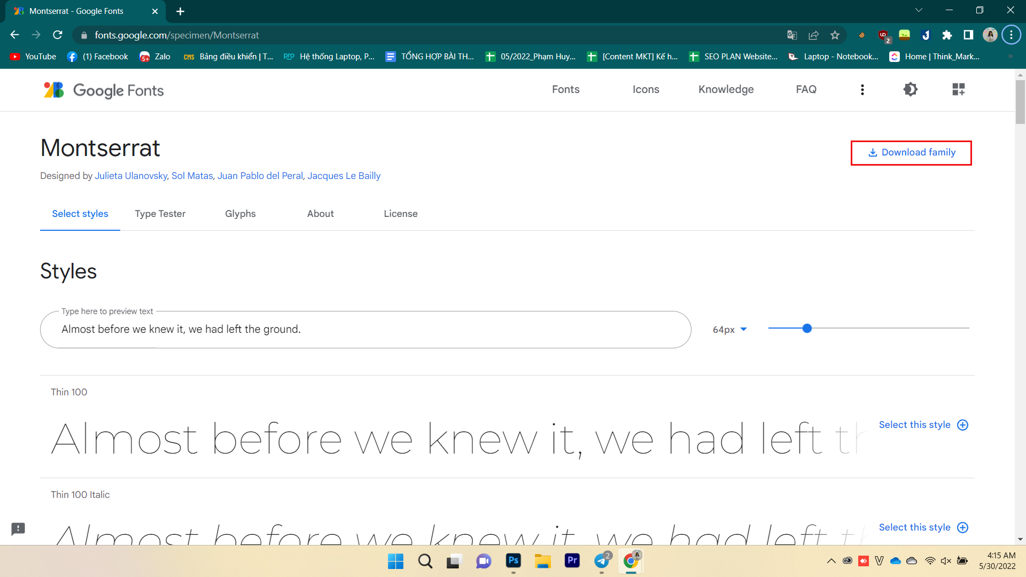Bookmark this page with star icon
The height and width of the screenshot is (577, 1026).
(835, 35)
